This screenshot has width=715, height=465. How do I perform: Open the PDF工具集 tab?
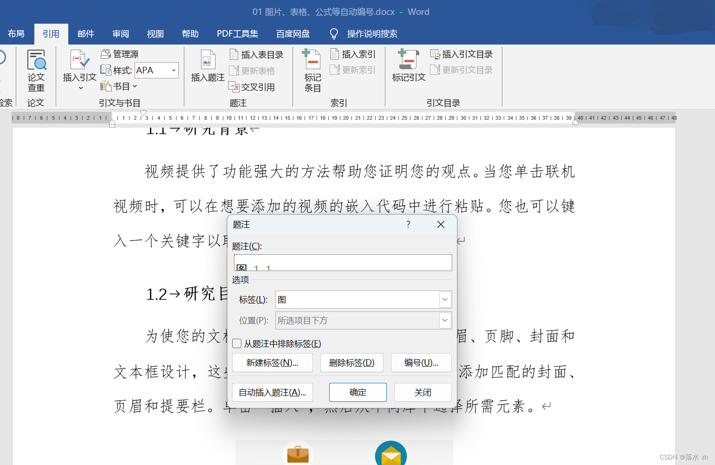[237, 34]
